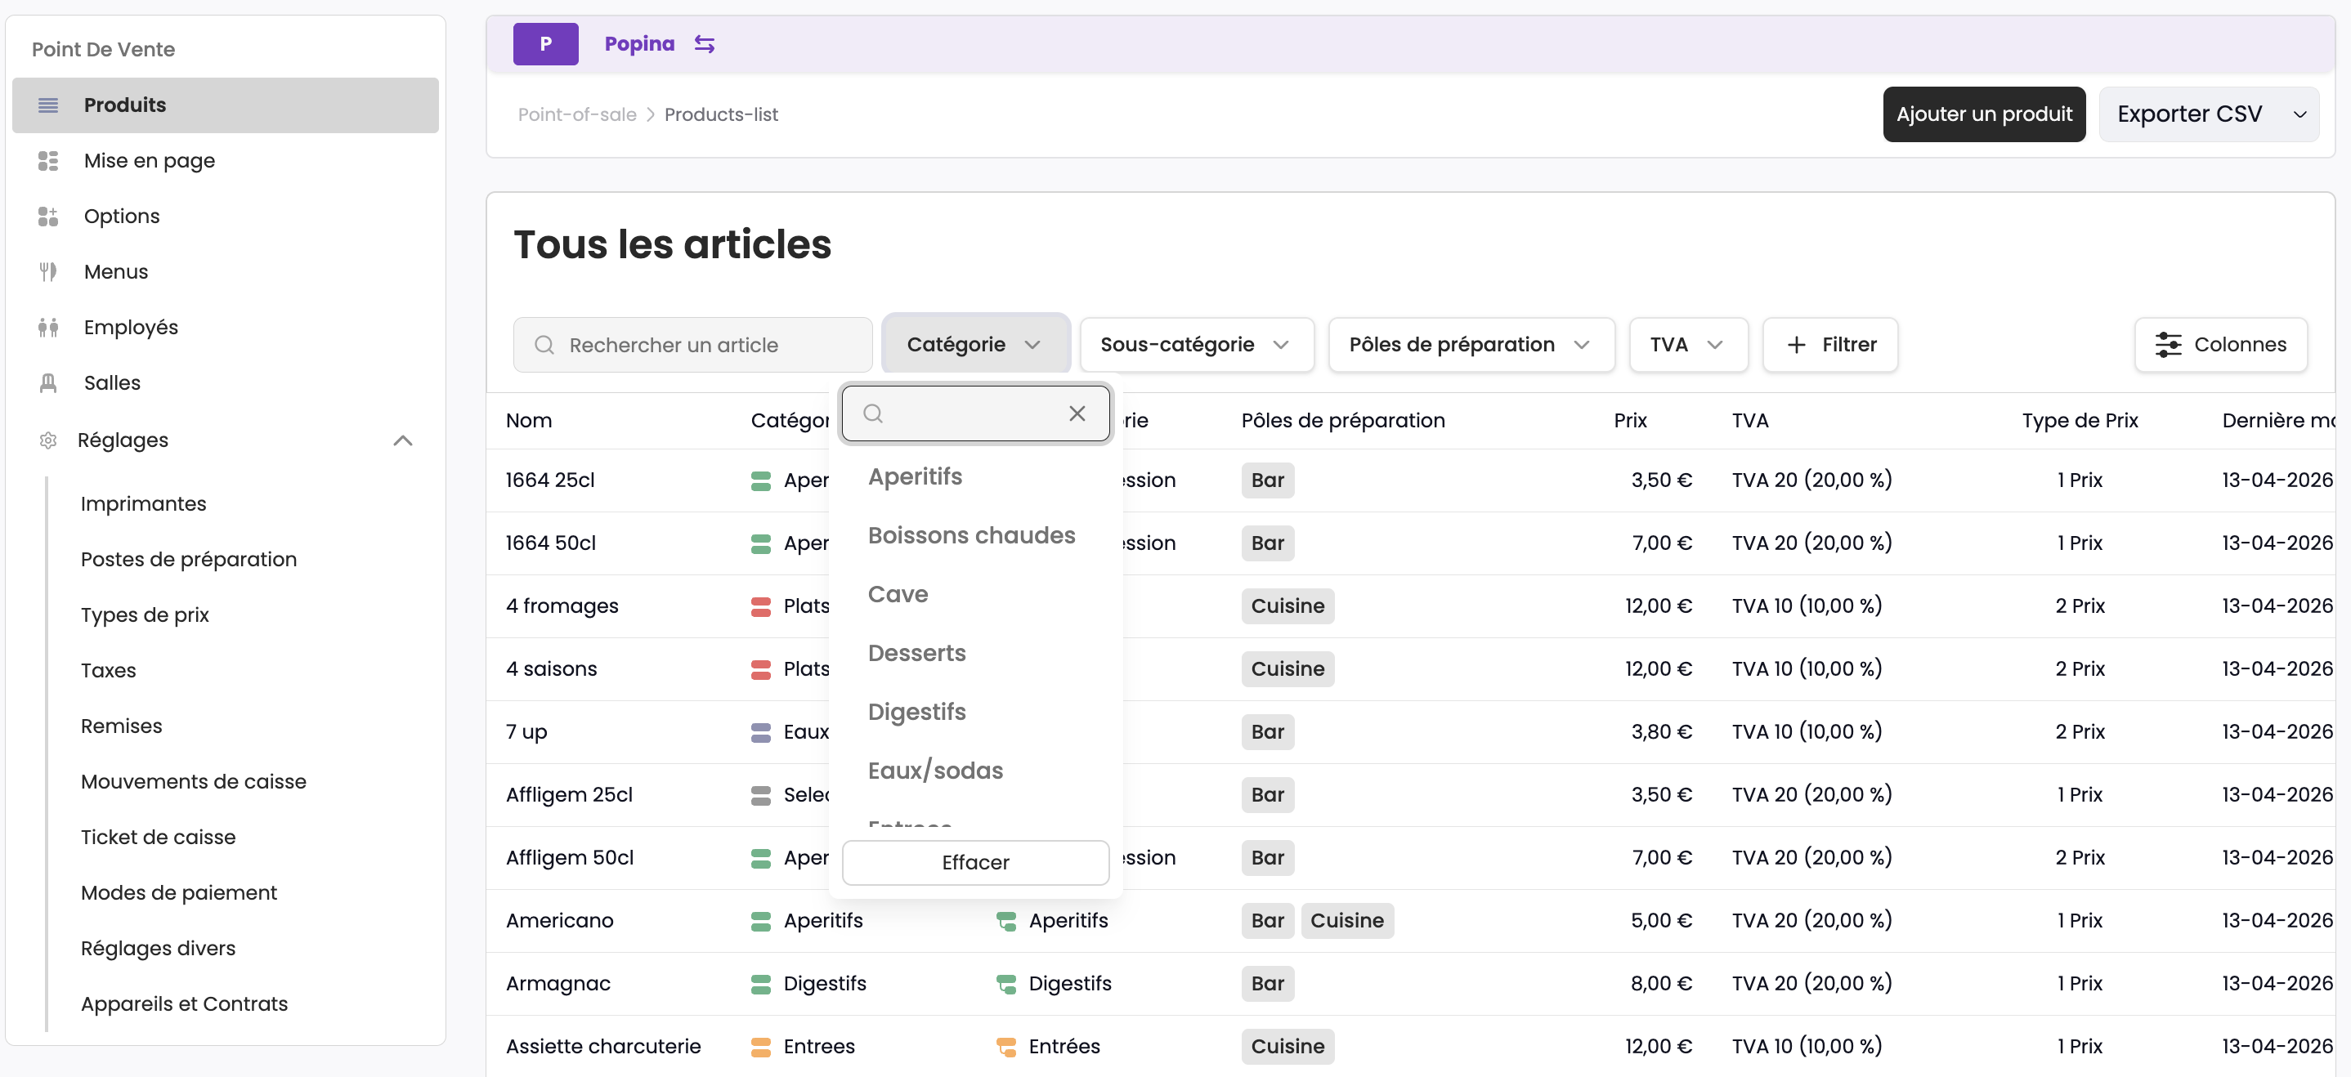Click the Ajouter un produit button
Screen dimensions: 2351x1077
(x=1983, y=114)
